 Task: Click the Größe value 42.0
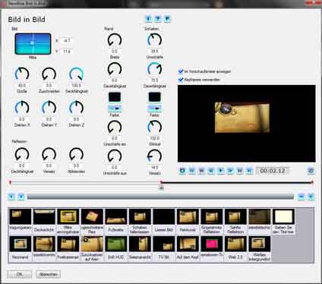coord(22,85)
